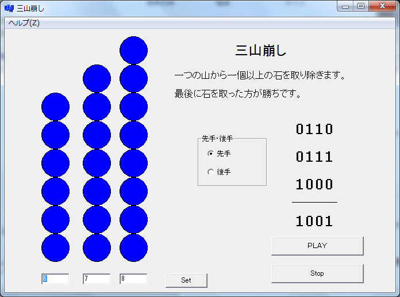Click the binary value 0110
The height and width of the screenshot is (297, 400).
tap(314, 129)
